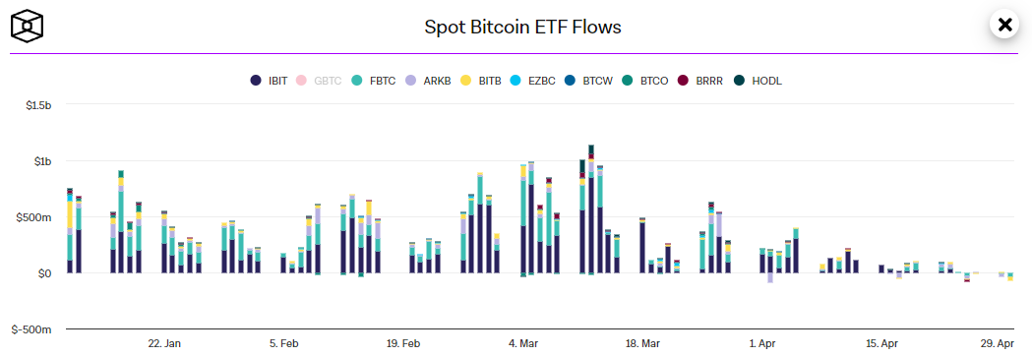Image resolution: width=1032 pixels, height=357 pixels.
Task: Click the BTCW legend marker
Action: pyautogui.click(x=570, y=81)
